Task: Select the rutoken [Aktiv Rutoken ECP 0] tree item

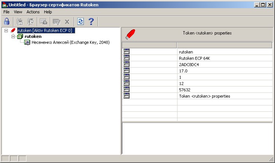Action: point(45,30)
